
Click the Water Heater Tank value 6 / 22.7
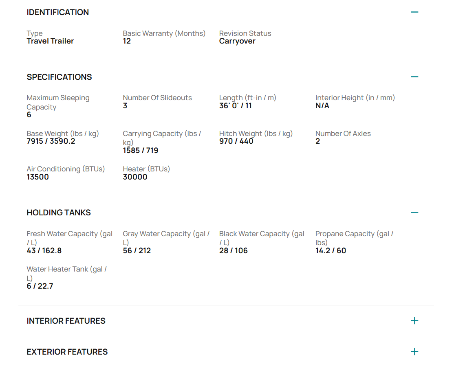[40, 286]
